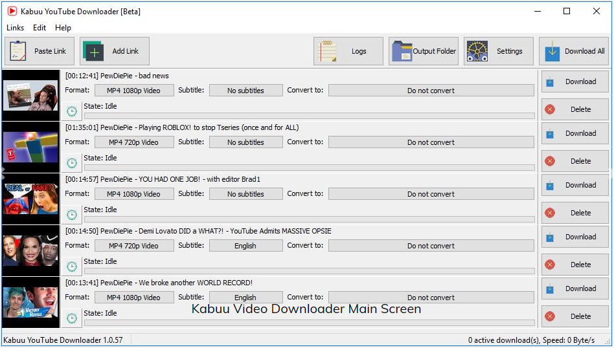Click REAL or FAKE thumbnail
Viewport: 614px width, 348px height.
point(31,199)
